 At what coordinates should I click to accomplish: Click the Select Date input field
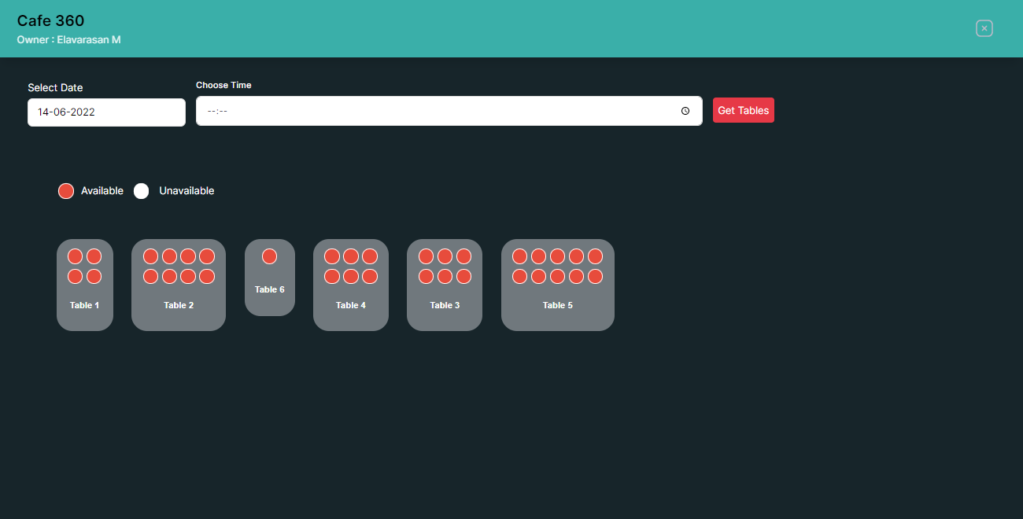click(106, 112)
